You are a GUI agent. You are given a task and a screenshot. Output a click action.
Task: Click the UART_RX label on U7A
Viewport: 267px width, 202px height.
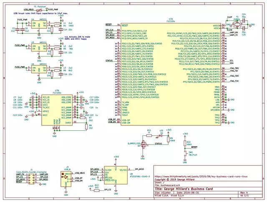point(234,32)
